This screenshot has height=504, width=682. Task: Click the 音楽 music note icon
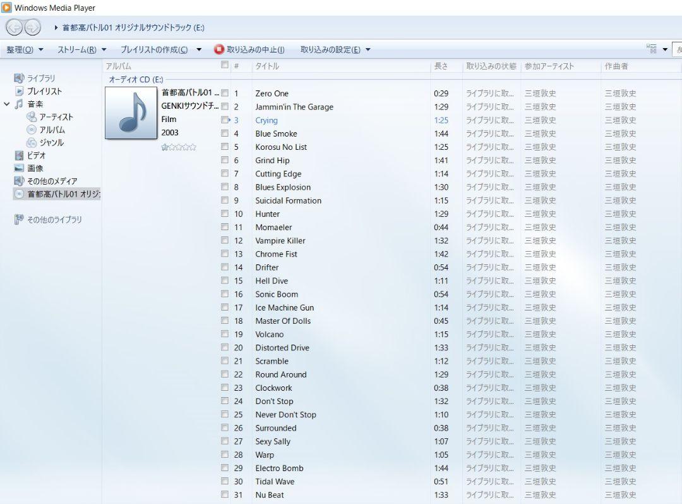(x=19, y=104)
